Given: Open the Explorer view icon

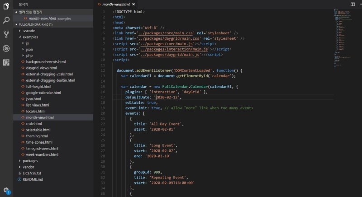Looking at the screenshot, I should coord(6,6).
